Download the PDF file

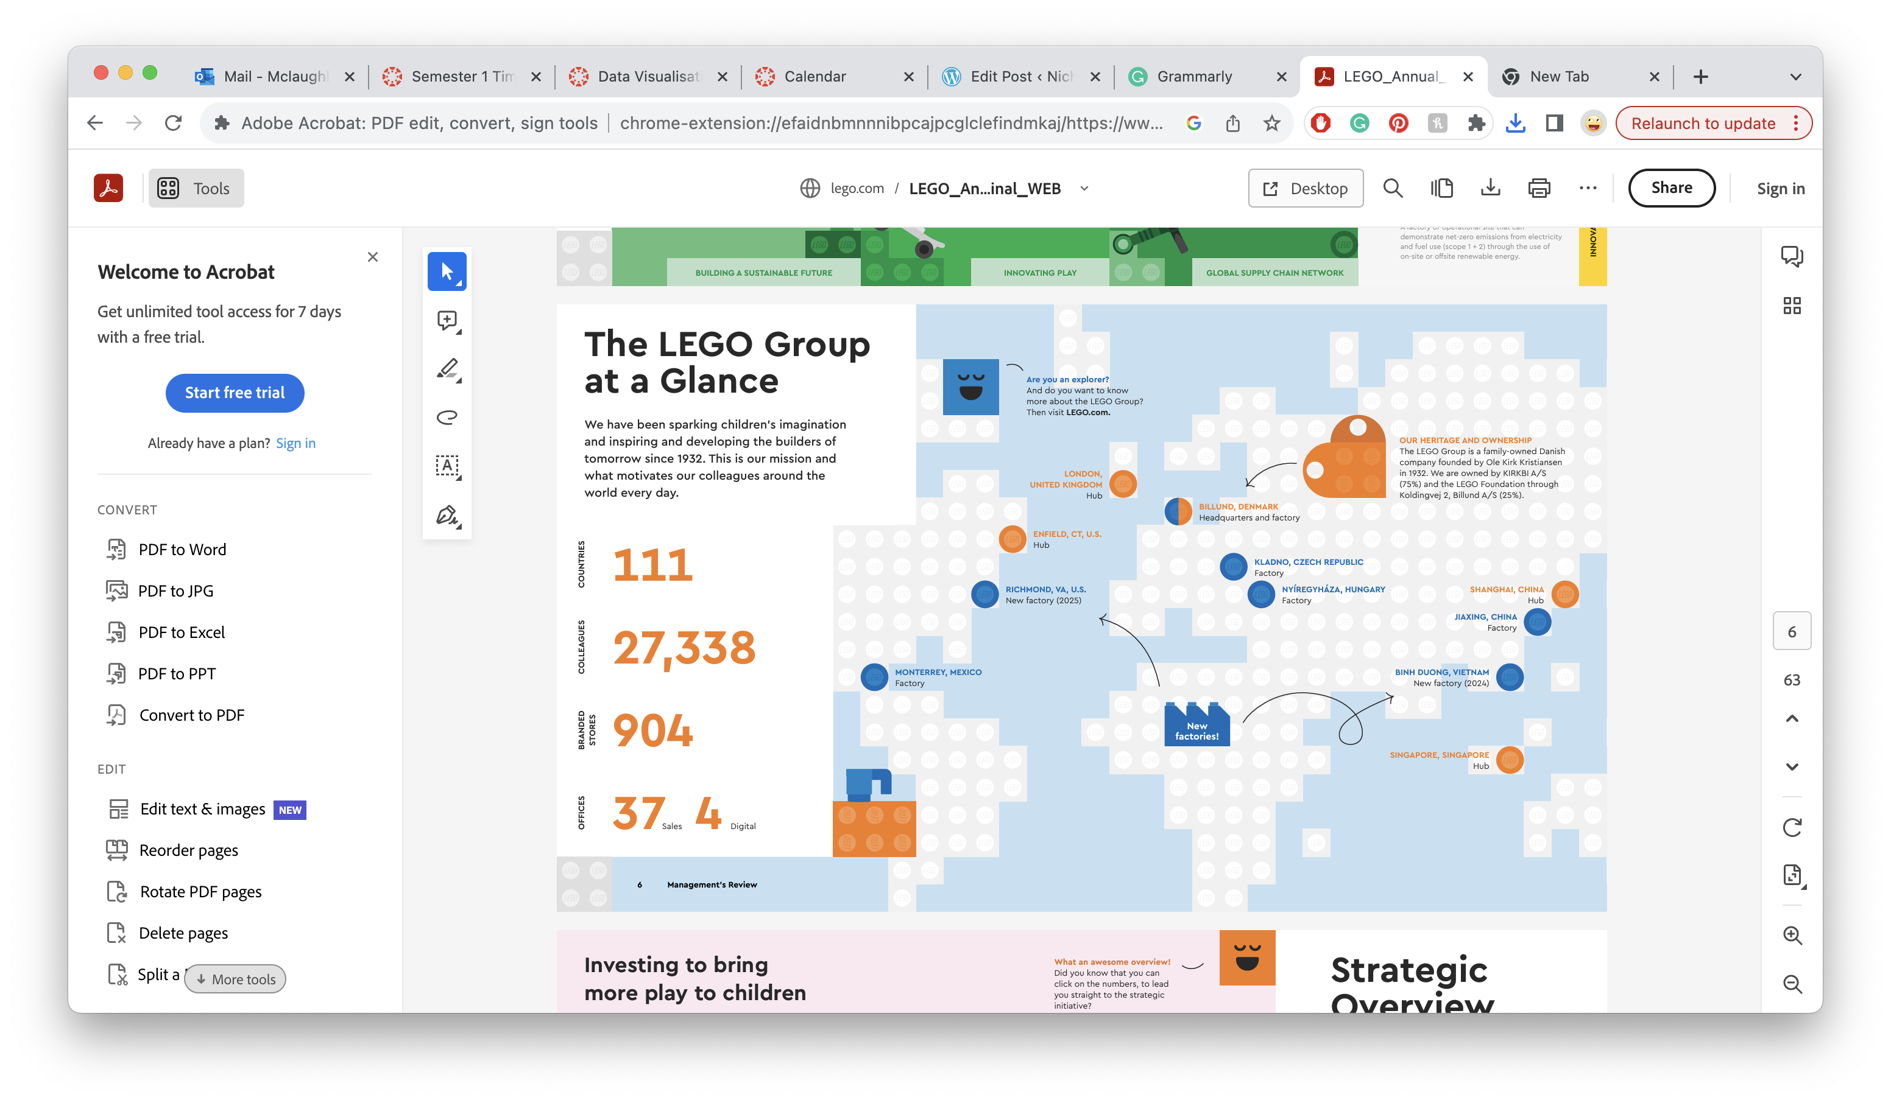pyautogui.click(x=1490, y=188)
